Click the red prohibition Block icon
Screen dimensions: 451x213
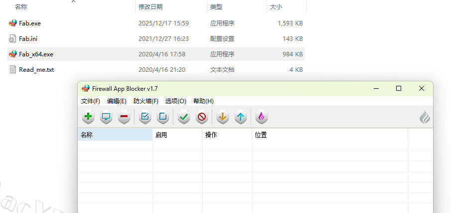(202, 117)
